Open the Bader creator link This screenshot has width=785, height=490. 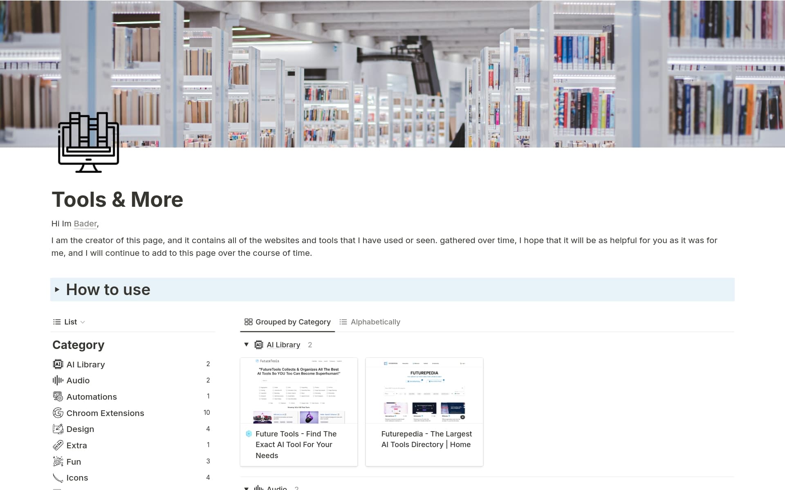click(x=85, y=224)
